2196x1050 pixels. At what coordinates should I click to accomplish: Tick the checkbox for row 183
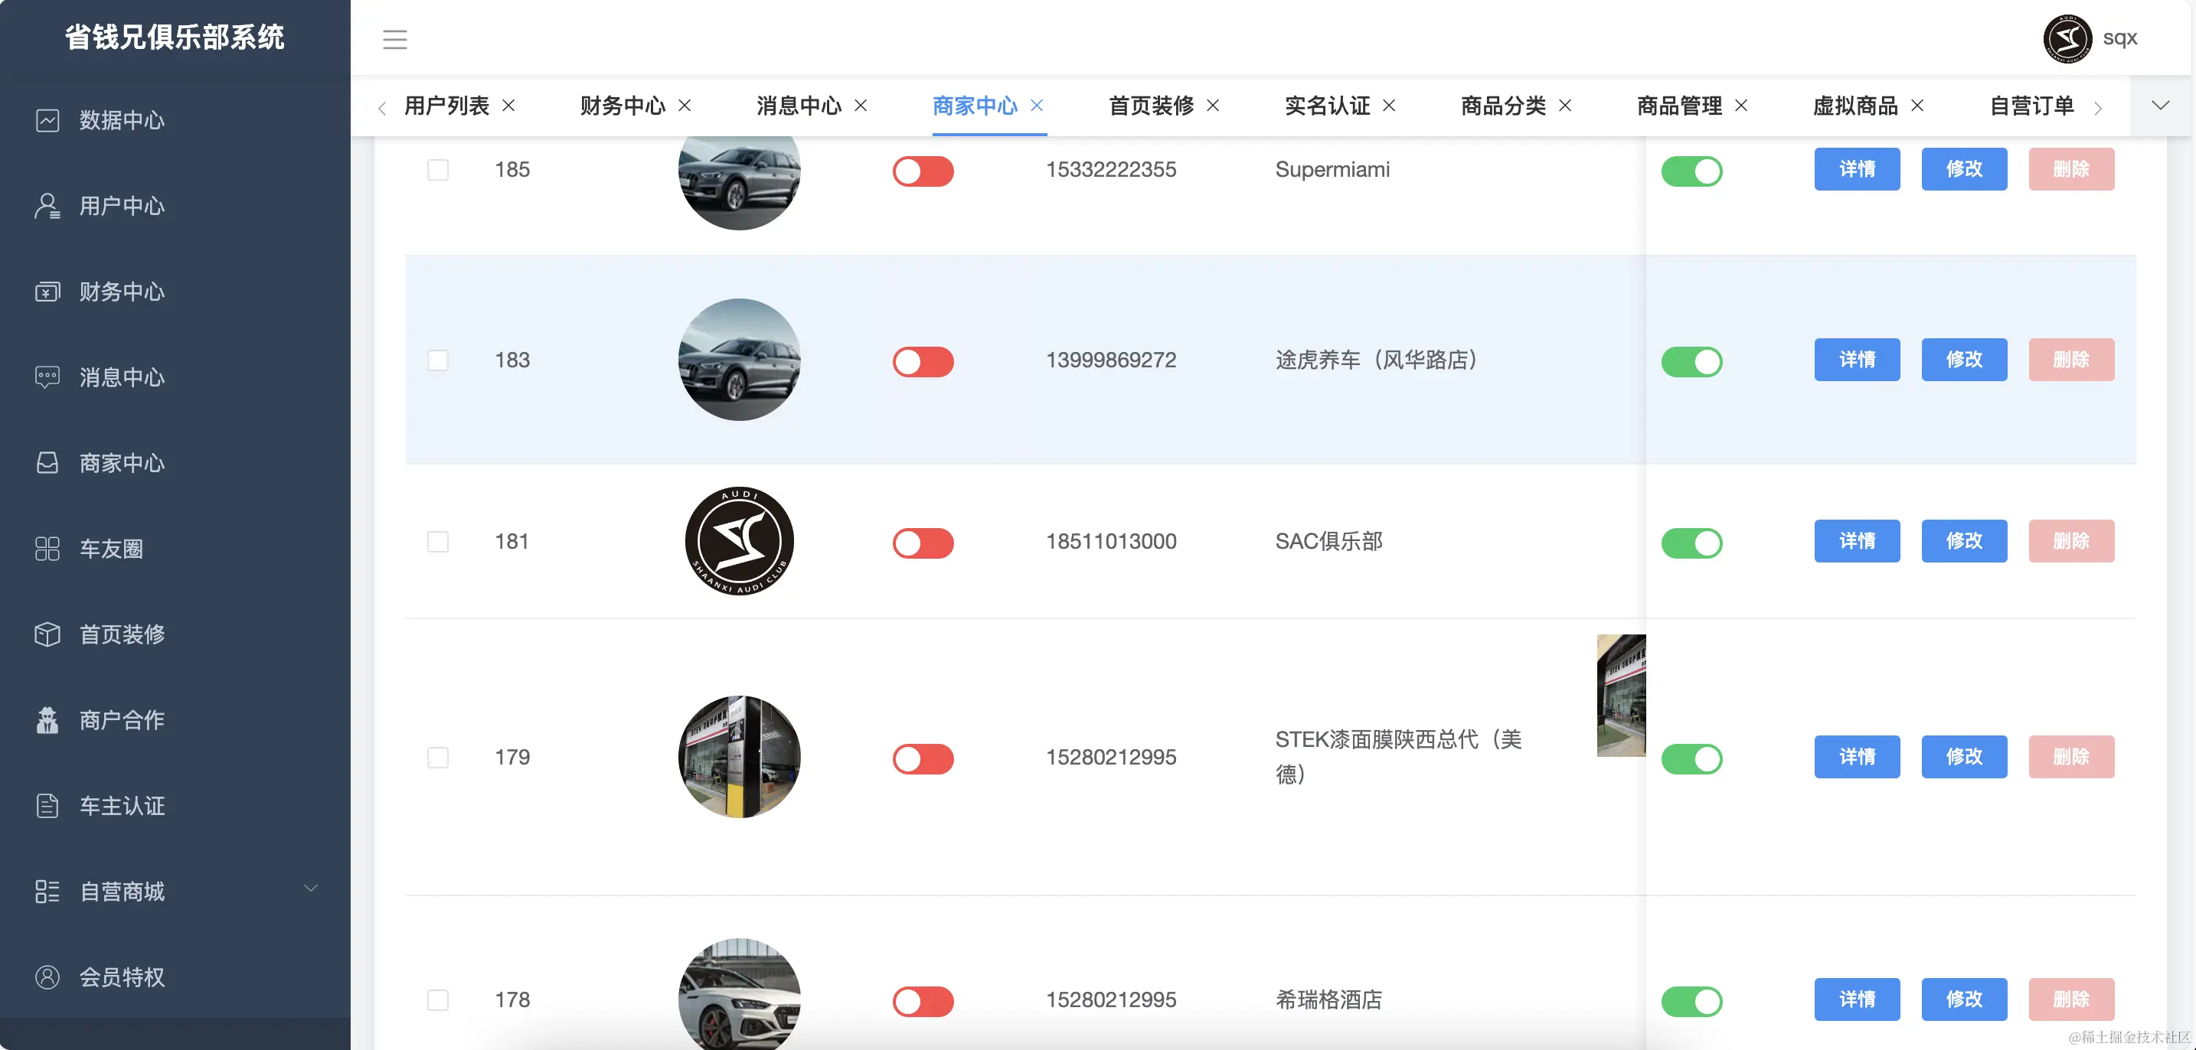pos(438,360)
